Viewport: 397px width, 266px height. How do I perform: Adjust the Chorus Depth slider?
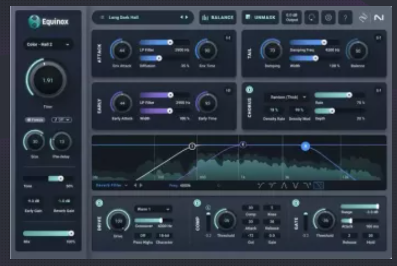point(339,111)
